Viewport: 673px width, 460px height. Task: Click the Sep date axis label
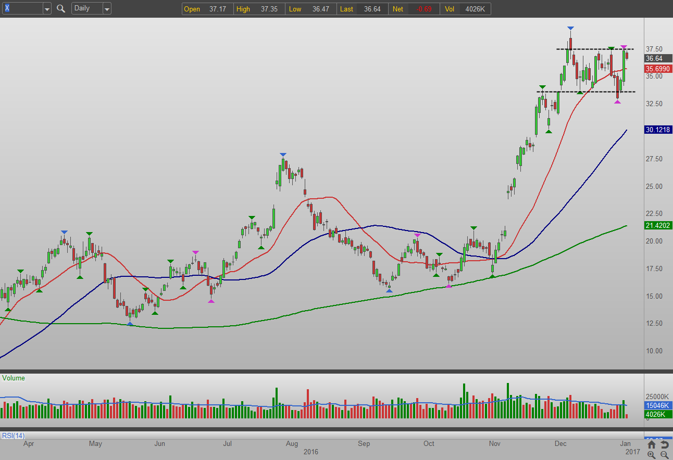pyautogui.click(x=364, y=444)
